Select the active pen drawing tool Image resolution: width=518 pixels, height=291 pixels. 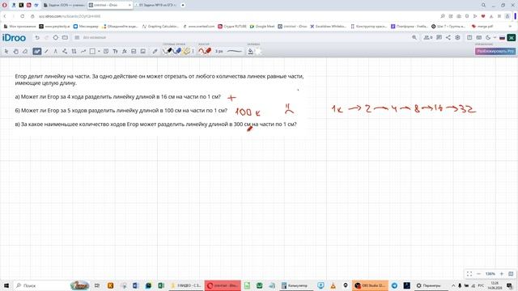pyautogui.click(x=36, y=51)
